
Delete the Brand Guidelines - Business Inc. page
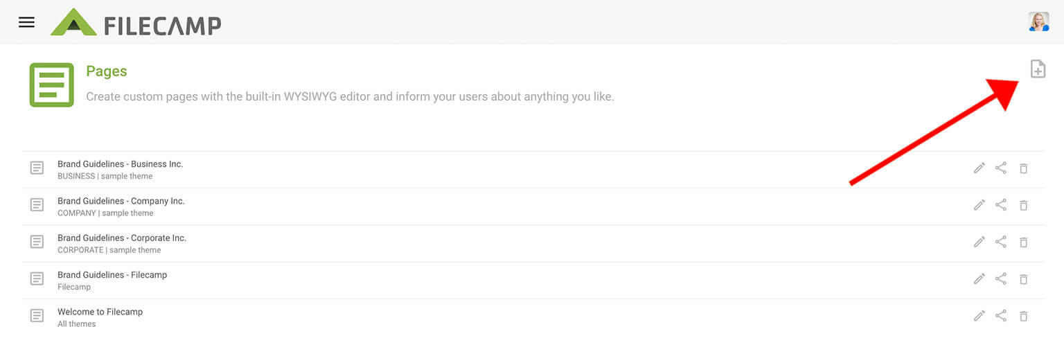(x=1023, y=168)
